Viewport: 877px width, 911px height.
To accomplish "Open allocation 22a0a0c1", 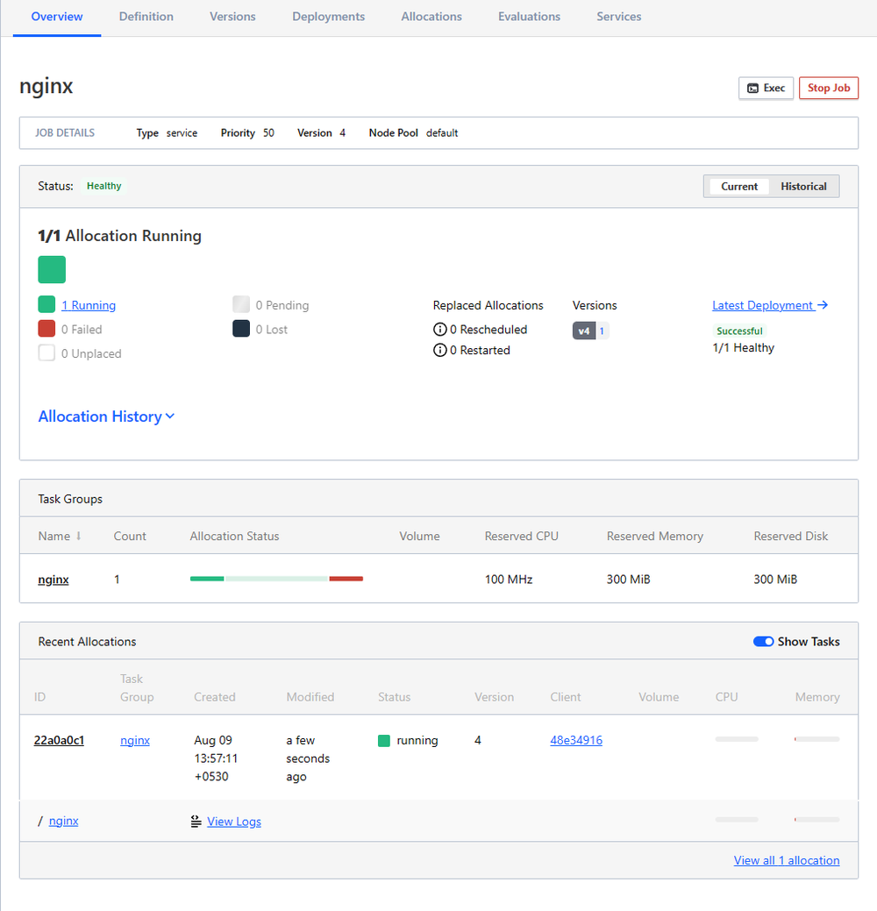I will [60, 740].
